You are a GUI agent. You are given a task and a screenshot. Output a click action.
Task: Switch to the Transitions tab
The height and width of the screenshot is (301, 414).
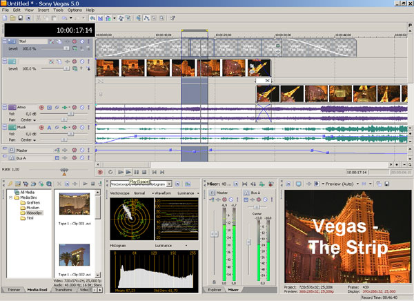tap(64, 290)
